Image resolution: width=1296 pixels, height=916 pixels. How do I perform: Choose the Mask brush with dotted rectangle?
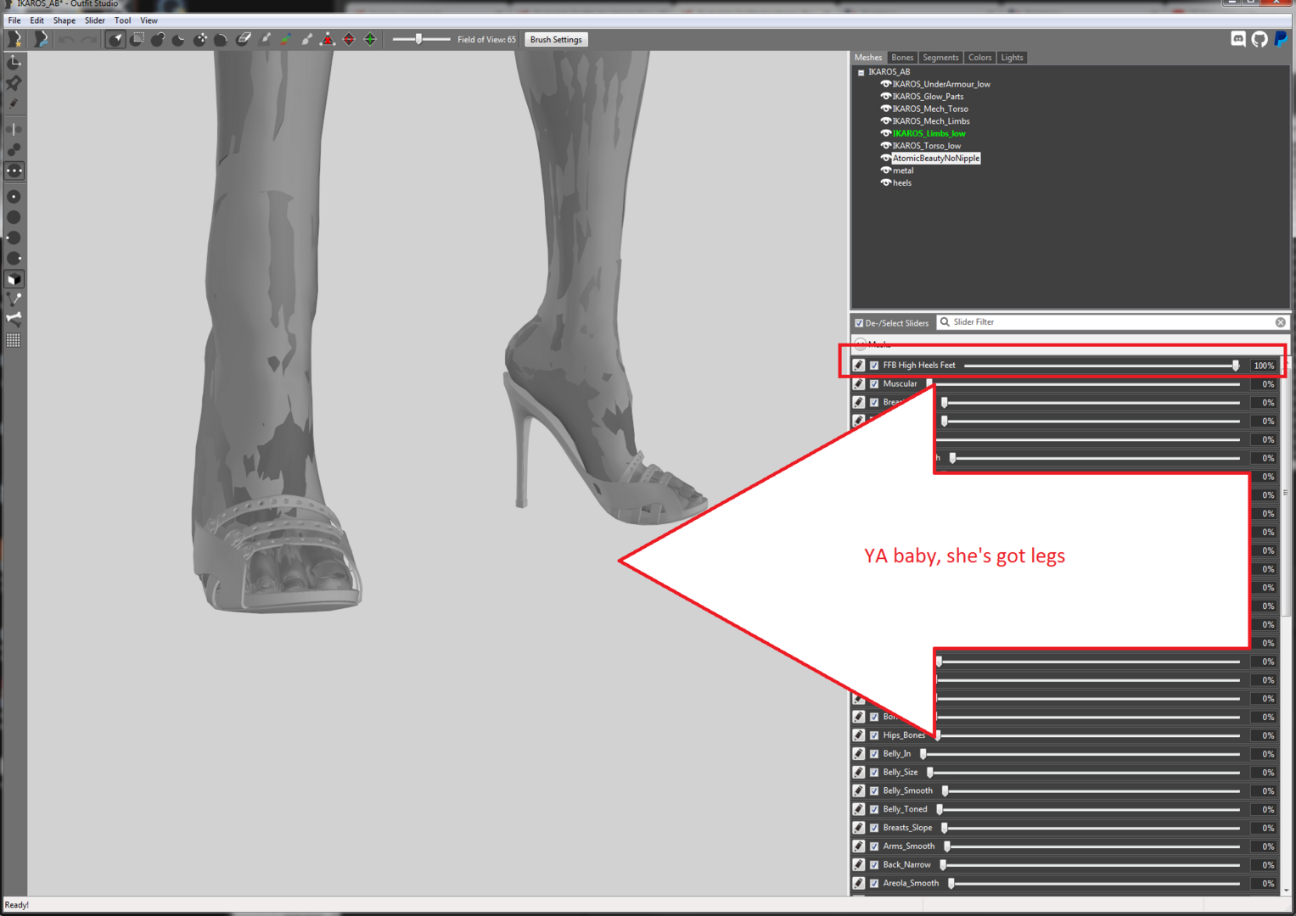click(x=137, y=39)
